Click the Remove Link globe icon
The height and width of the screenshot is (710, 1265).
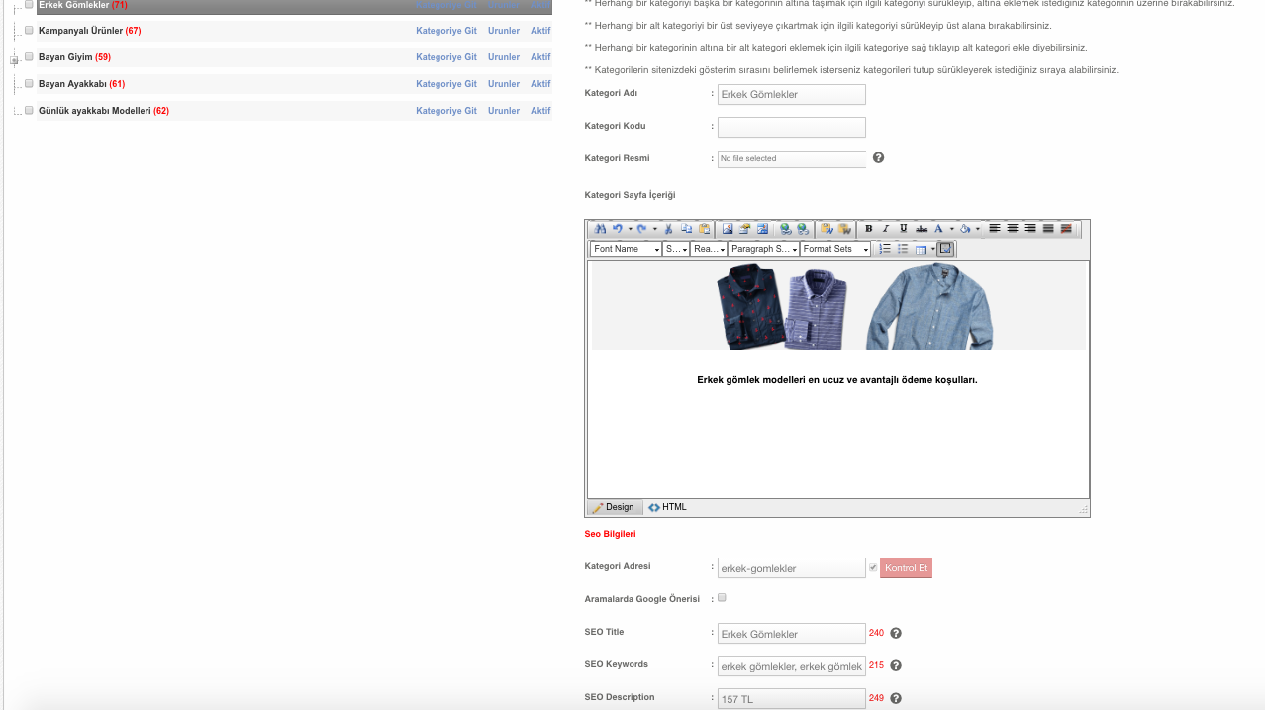[803, 229]
